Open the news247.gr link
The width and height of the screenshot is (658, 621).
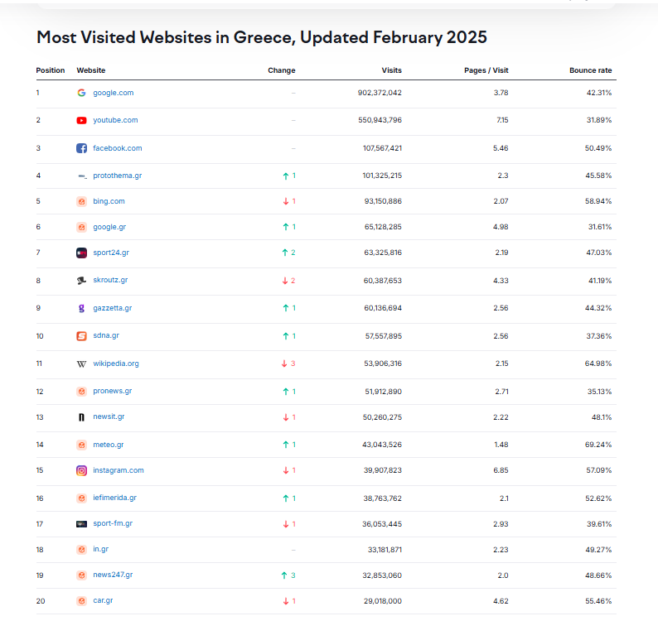112,575
